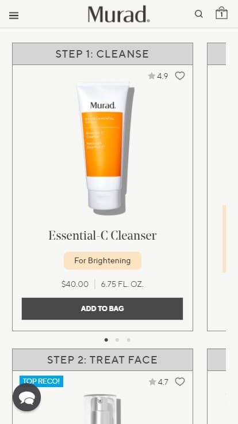This screenshot has width=238, height=424.
Task: Favorite the Step 2 product with the heart icon
Action: 180,381
